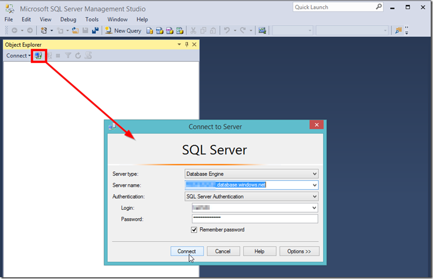Click the Cancel button
The height and width of the screenshot is (279, 433).
point(223,251)
